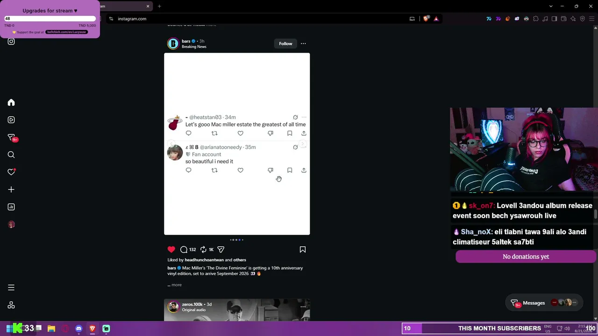Close the current browser tab
The width and height of the screenshot is (598, 336).
(x=148, y=6)
